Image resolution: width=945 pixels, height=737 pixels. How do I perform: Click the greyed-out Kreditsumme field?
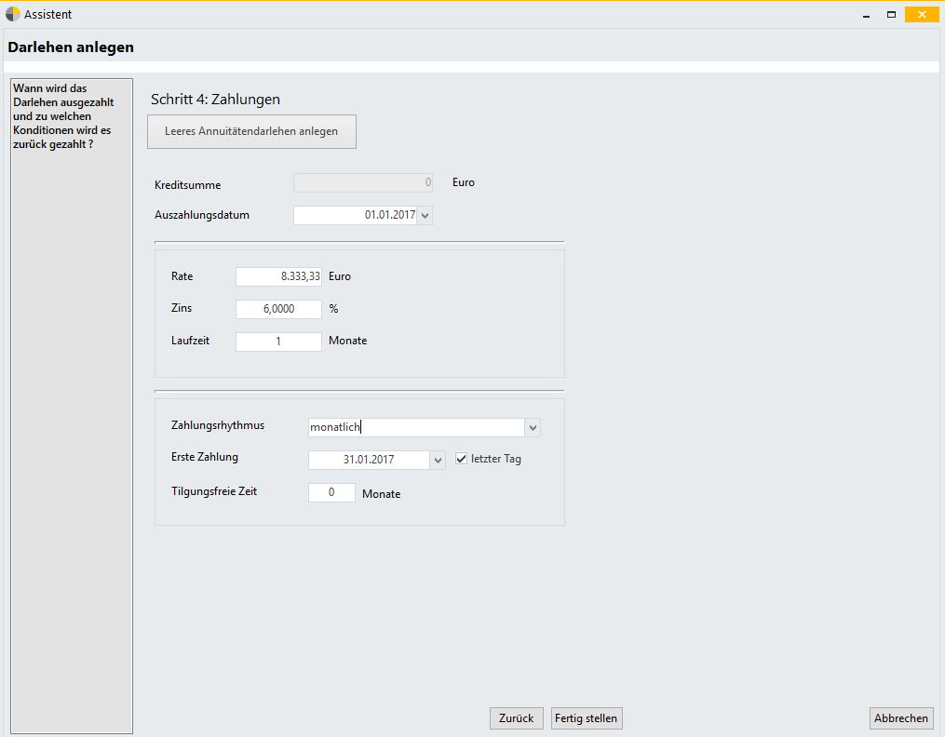point(362,183)
